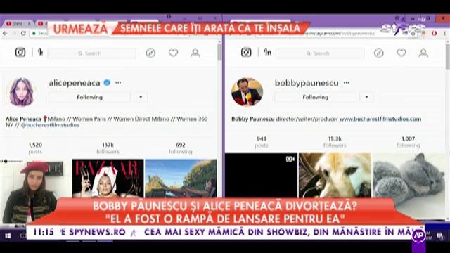Screen dimensions: 450x253
Task: Click Instagram wordmark logo in bobbypaunescu window
Action: point(267,52)
